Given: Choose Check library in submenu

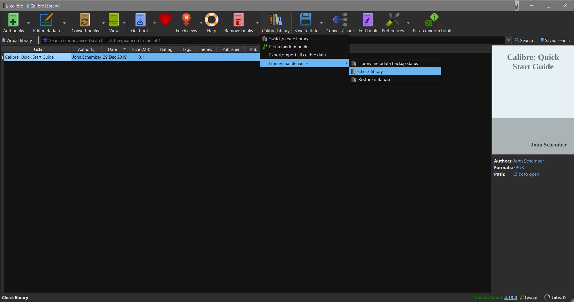Looking at the screenshot, I should click(x=395, y=71).
